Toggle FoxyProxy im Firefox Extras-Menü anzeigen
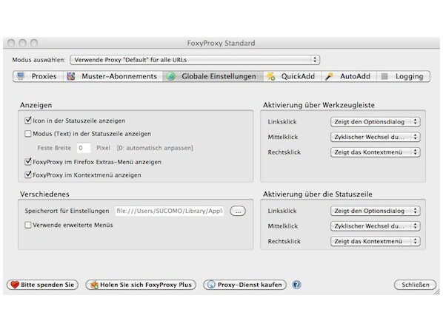Image resolution: width=443 pixels, height=332 pixels. (28, 162)
